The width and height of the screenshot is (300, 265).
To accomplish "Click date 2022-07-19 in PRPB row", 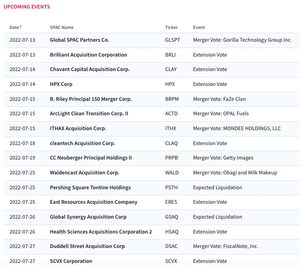I will pos(23,158).
